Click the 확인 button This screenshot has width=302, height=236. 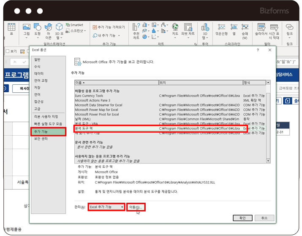[242, 218]
